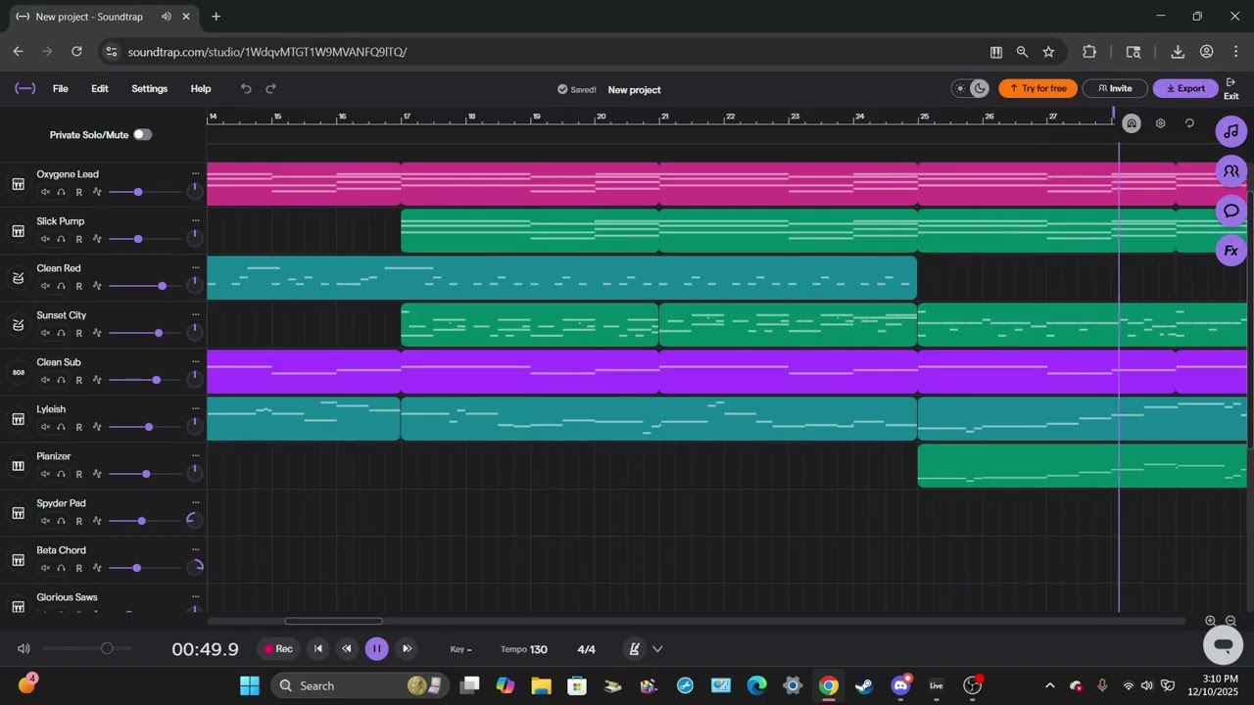The height and width of the screenshot is (705, 1254).
Task: Open the Key selector
Action: point(460,649)
